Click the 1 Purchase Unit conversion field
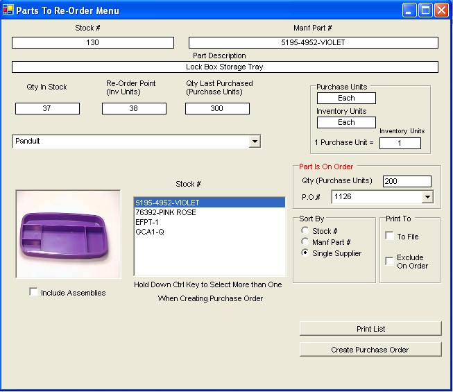Screen dimensions: 453x392 (x=400, y=143)
